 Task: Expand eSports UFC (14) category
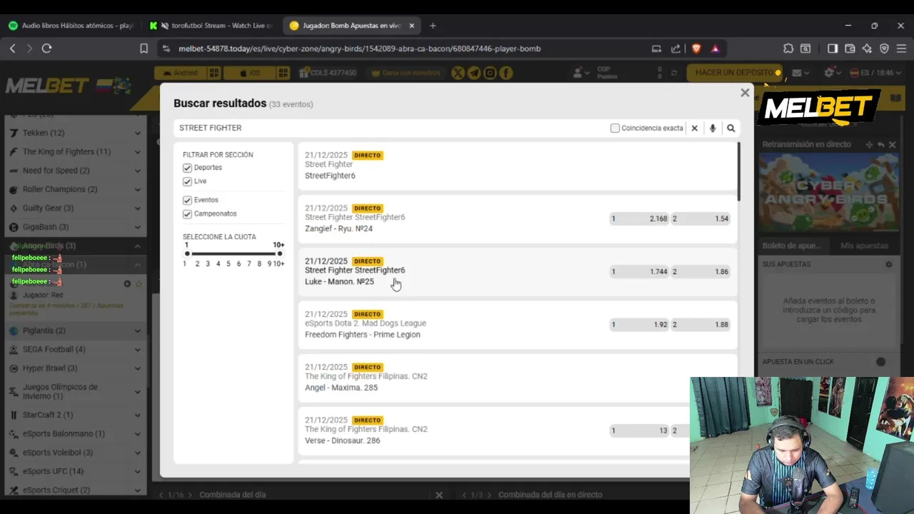click(x=75, y=471)
